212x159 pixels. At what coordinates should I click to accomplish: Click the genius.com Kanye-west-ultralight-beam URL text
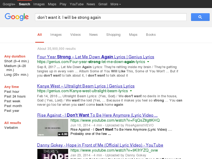[x=82, y=91]
